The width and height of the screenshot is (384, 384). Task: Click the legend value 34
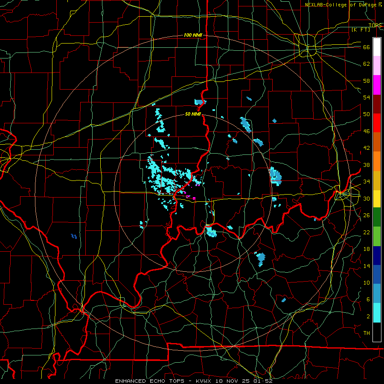click(x=367, y=182)
